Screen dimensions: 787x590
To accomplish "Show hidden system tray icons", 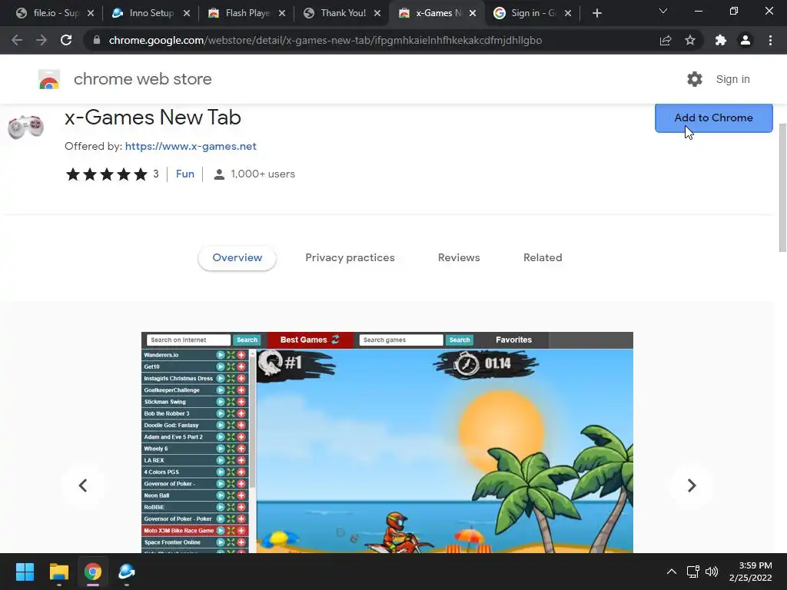I will point(671,572).
